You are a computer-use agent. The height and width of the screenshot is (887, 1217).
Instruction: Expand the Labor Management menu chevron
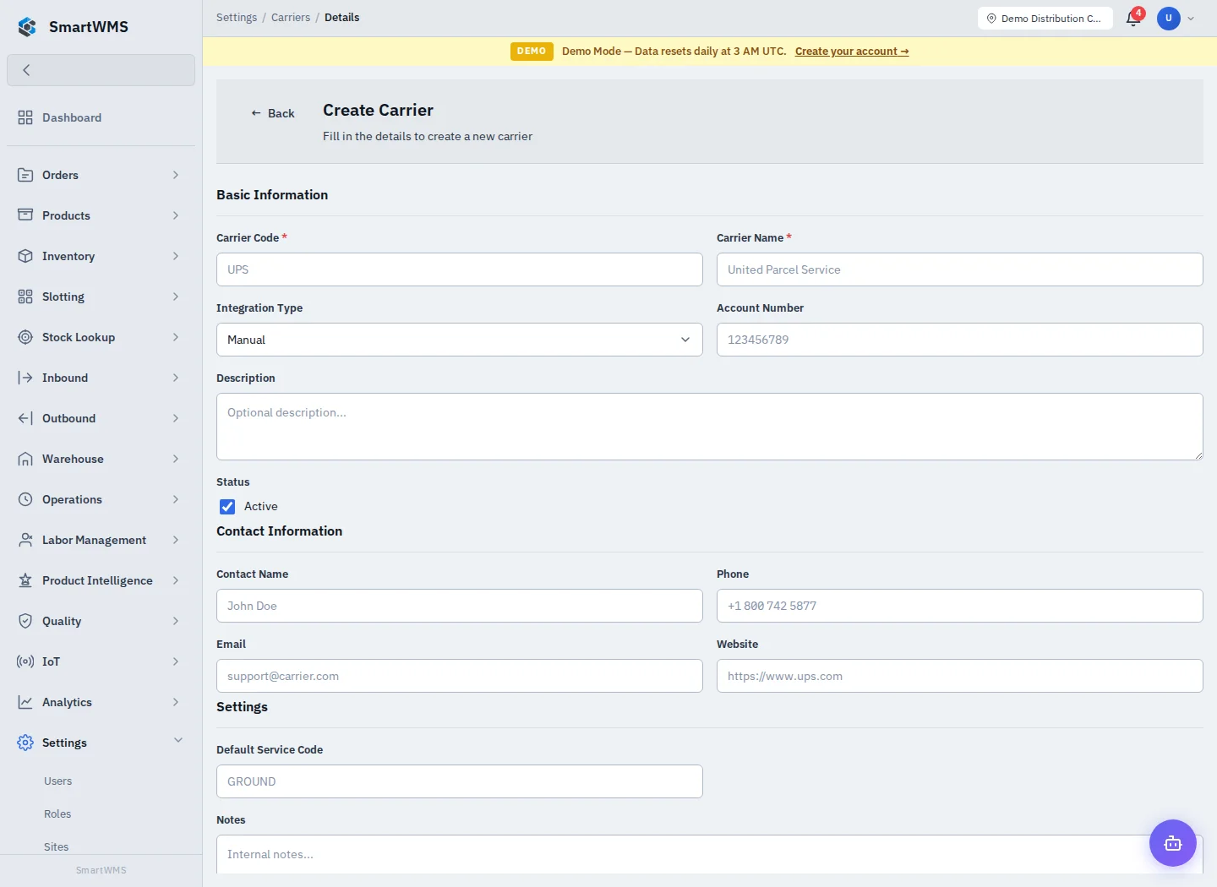point(176,540)
